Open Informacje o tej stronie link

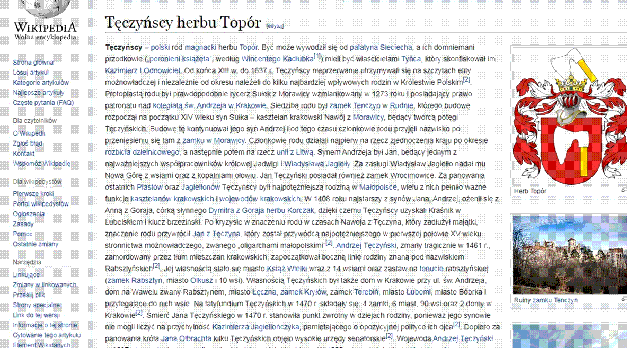(x=45, y=325)
